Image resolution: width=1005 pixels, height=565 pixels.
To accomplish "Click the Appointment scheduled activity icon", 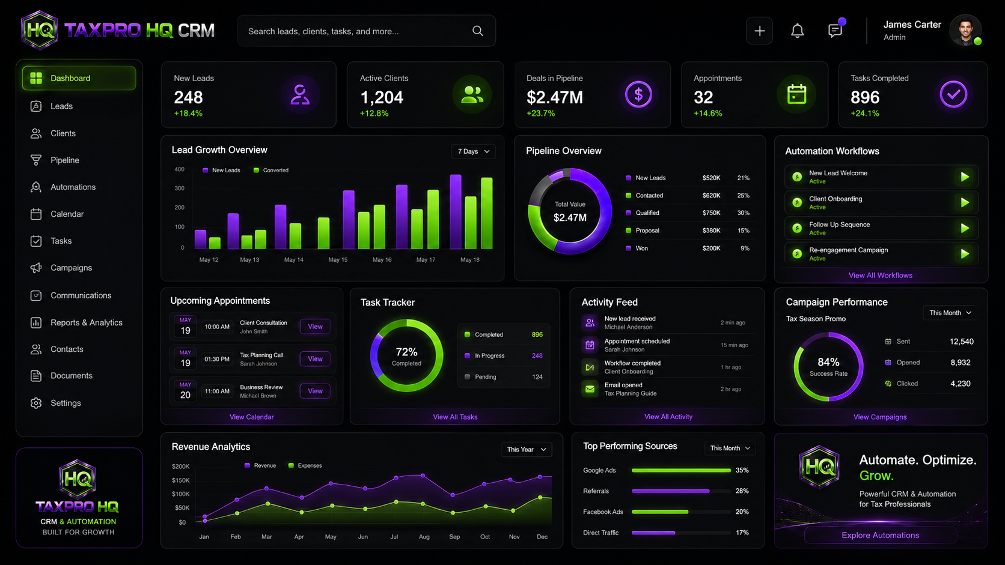I will tap(590, 345).
